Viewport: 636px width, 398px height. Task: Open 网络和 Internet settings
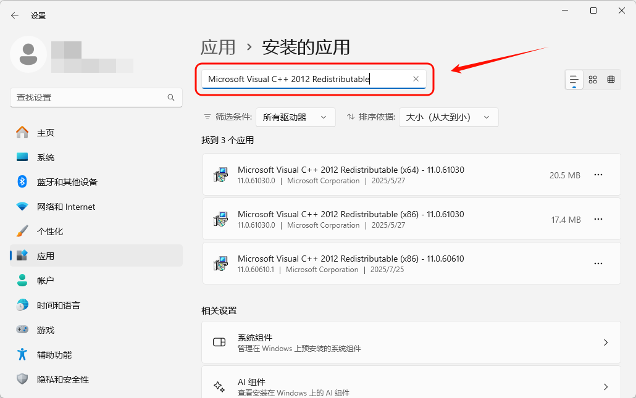pyautogui.click(x=96, y=207)
